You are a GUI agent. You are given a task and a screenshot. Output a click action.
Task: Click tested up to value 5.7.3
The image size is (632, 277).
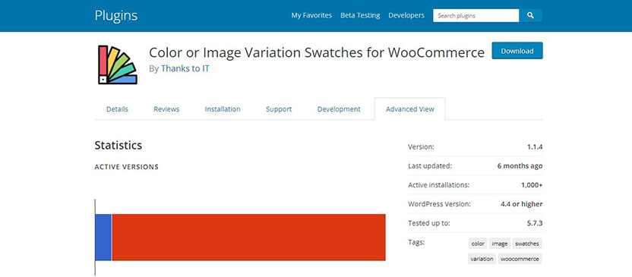point(535,223)
